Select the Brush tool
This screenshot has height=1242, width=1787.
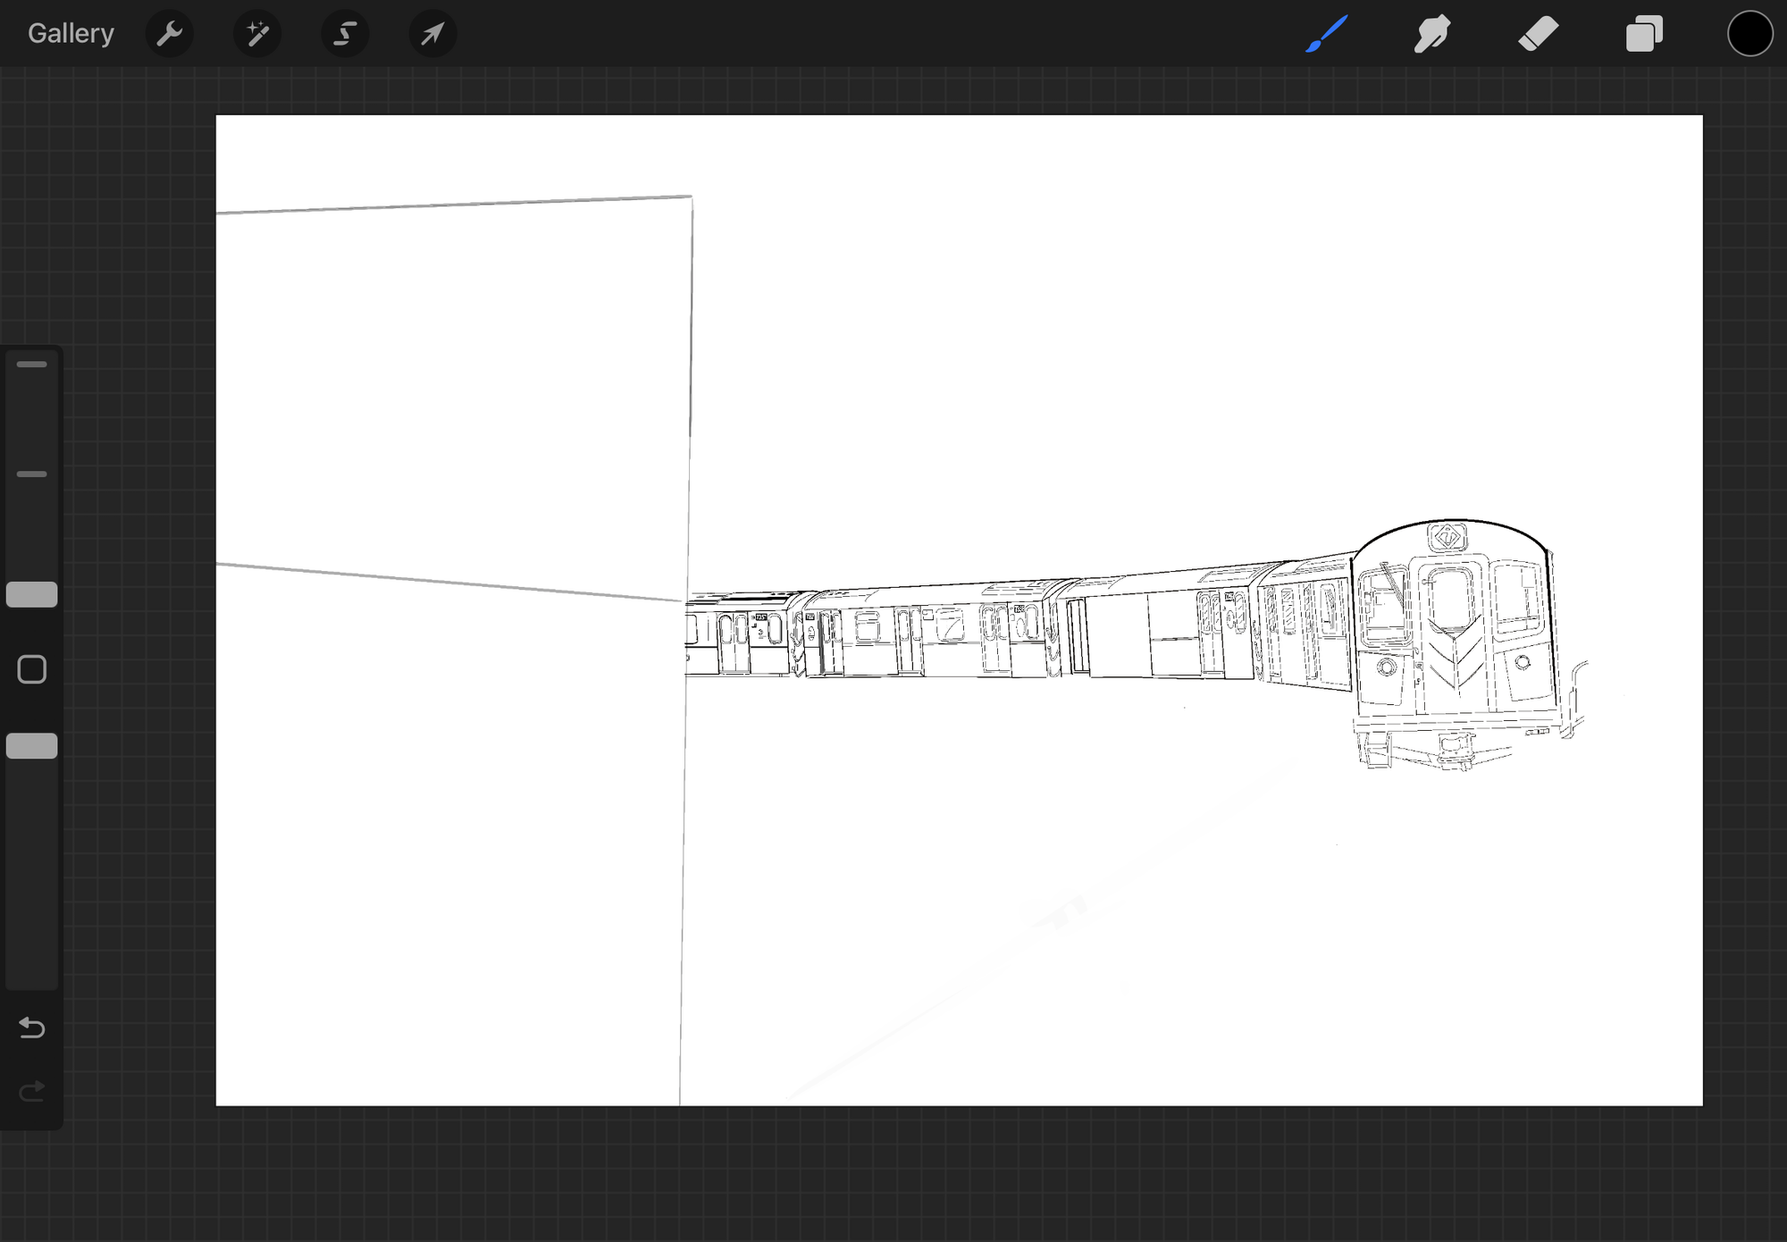[x=1327, y=34]
